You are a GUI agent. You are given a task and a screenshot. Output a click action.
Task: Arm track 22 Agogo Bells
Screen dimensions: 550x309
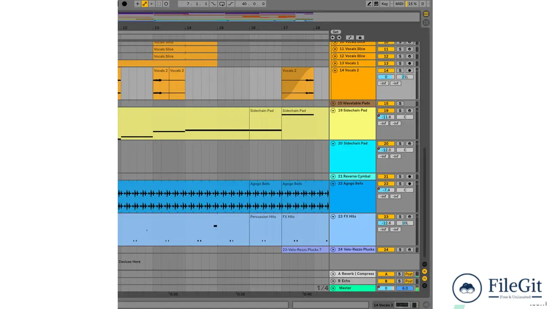[409, 184]
